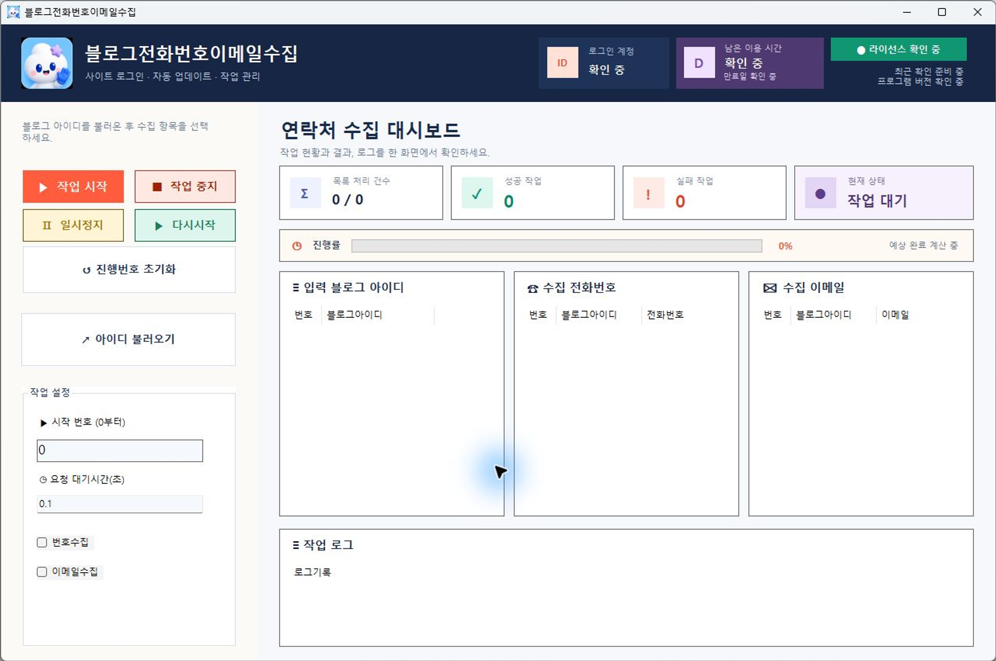
Task: Click the 작업 대기 status text
Action: tap(876, 200)
